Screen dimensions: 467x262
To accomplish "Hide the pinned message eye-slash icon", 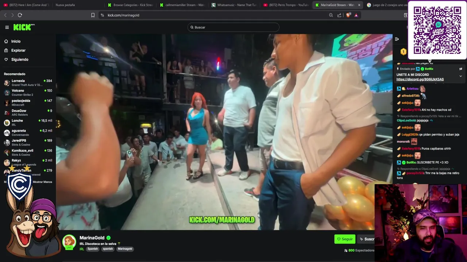I will click(460, 69).
